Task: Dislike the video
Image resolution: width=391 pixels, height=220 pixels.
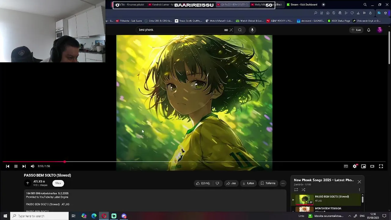Action: coord(217,183)
